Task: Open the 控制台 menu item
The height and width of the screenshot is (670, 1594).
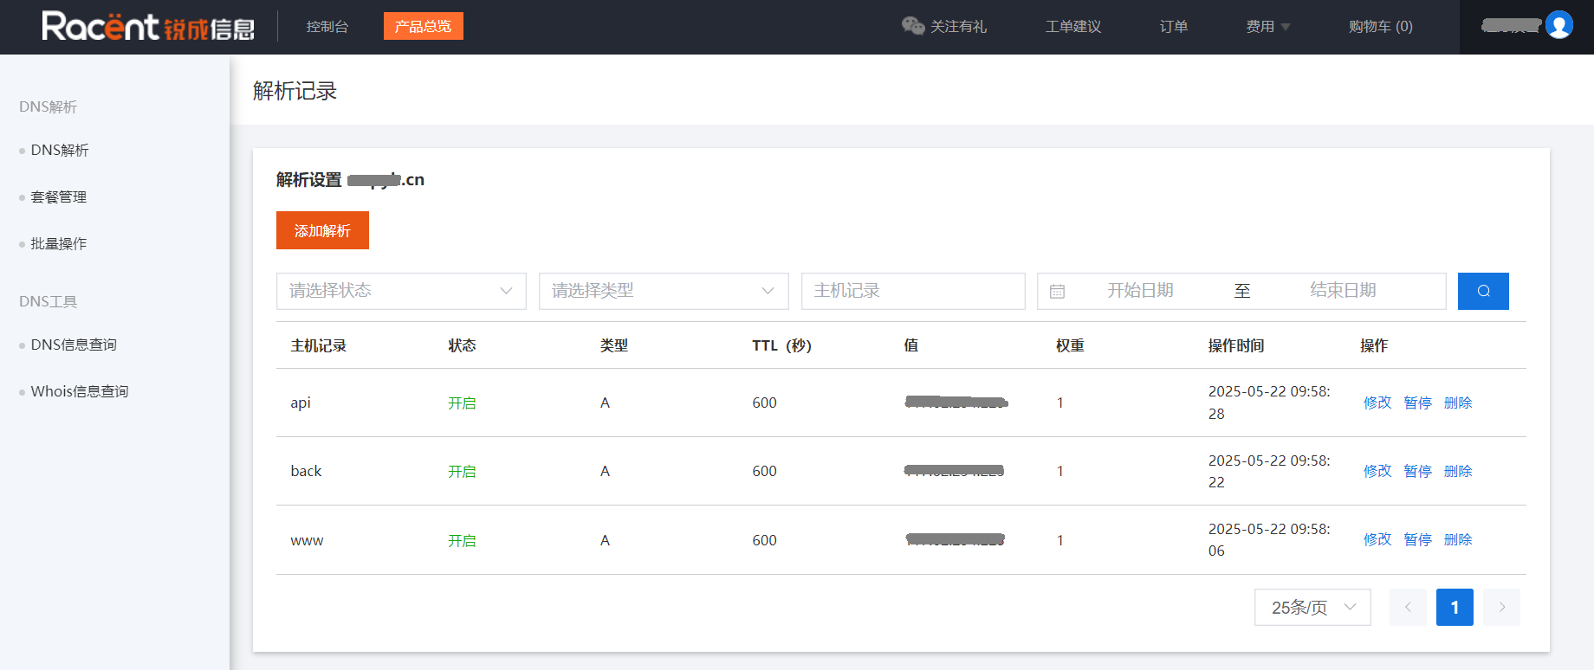Action: 327,27
